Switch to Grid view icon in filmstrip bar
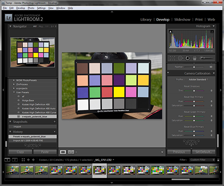This screenshot has width=224, height=186. click(23, 160)
